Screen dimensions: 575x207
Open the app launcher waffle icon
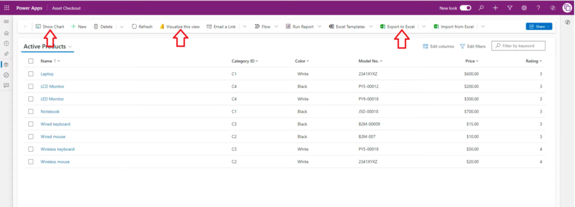(7, 8)
